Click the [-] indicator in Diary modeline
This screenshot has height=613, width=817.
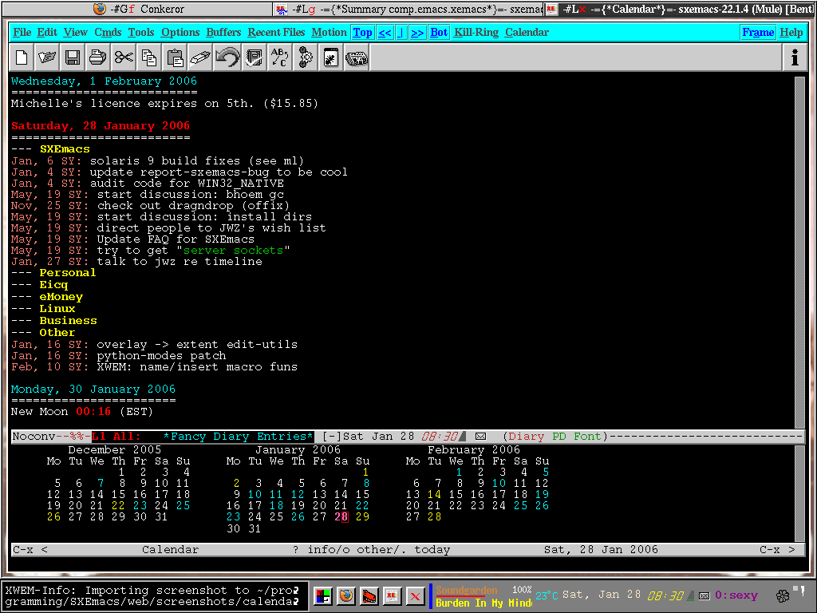(332, 437)
